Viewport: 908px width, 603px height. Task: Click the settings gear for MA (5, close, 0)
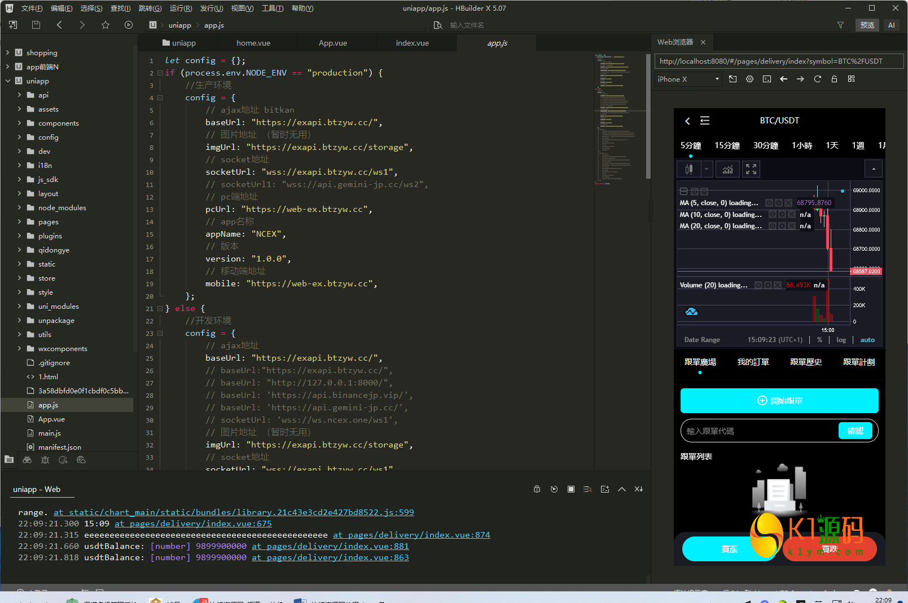(779, 203)
